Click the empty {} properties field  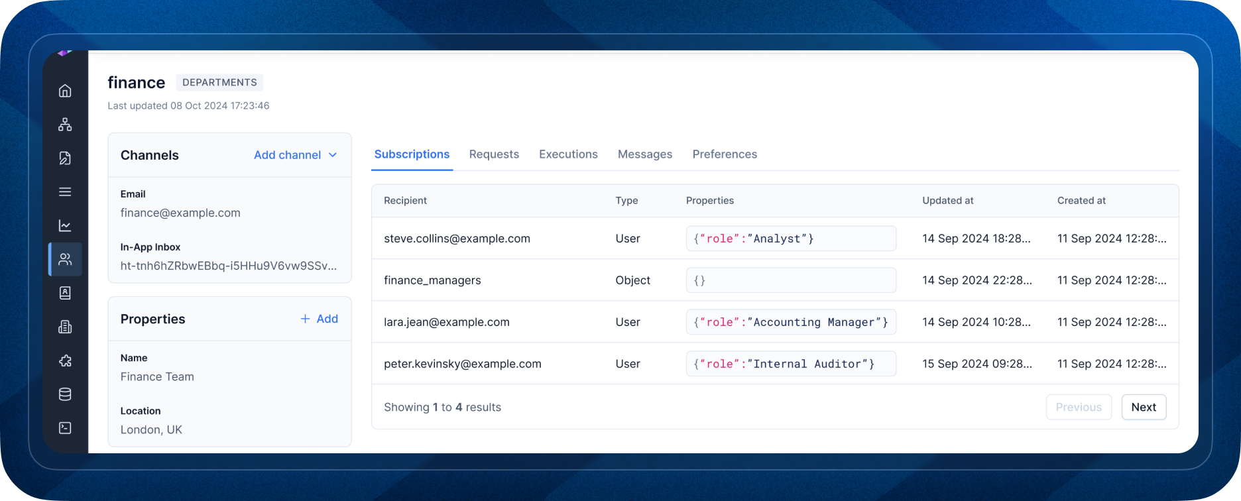pyautogui.click(x=791, y=280)
